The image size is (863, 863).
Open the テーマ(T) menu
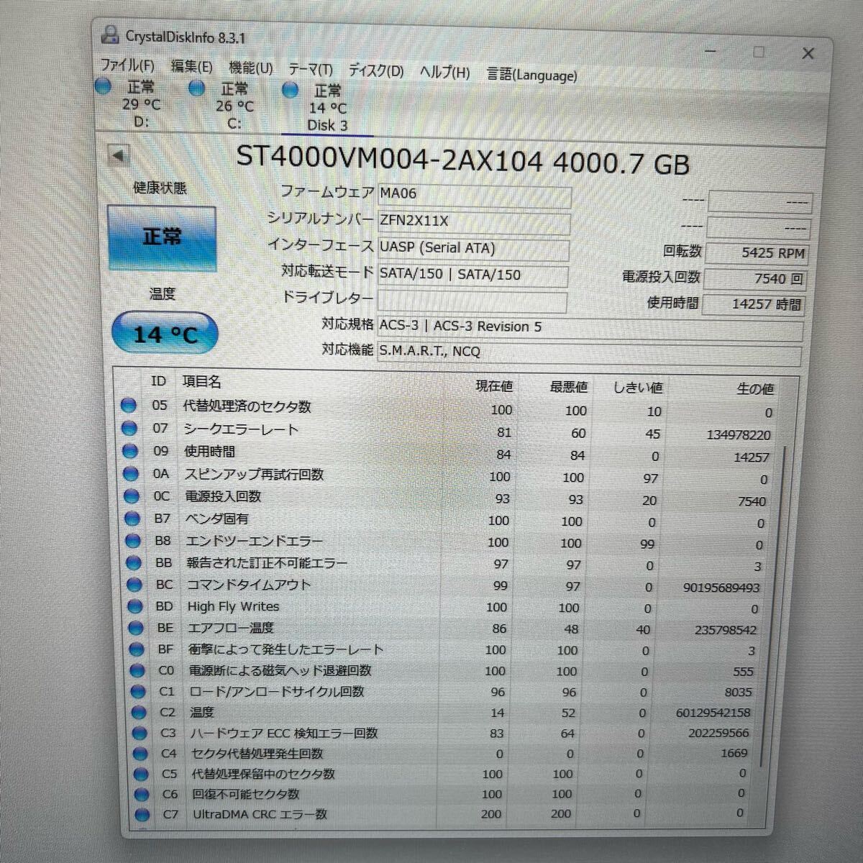(x=311, y=70)
